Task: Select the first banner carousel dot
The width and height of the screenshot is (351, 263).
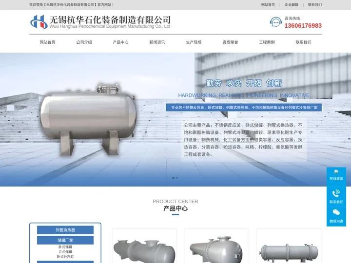Action: pos(173,178)
